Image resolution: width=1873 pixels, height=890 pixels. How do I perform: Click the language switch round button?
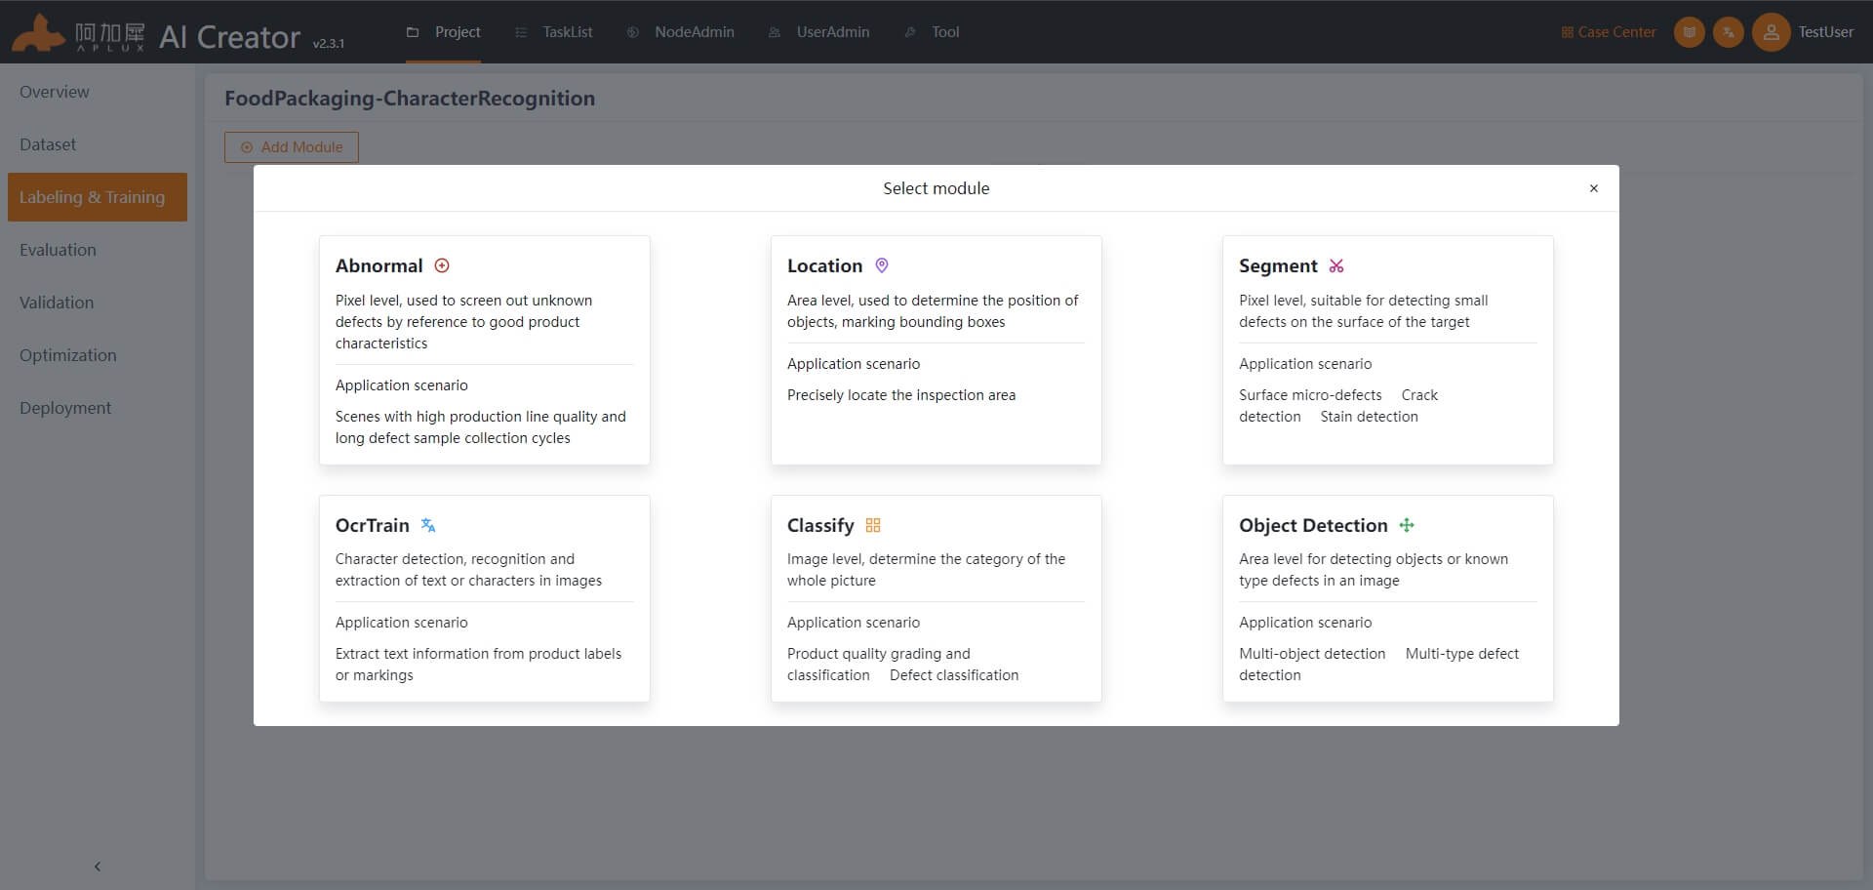[x=1729, y=32]
